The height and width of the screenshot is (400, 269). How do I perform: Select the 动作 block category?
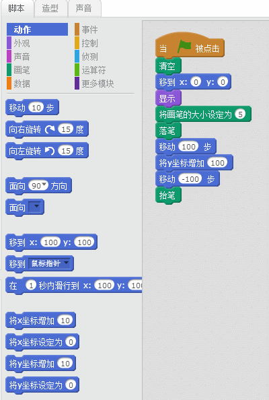(x=37, y=30)
